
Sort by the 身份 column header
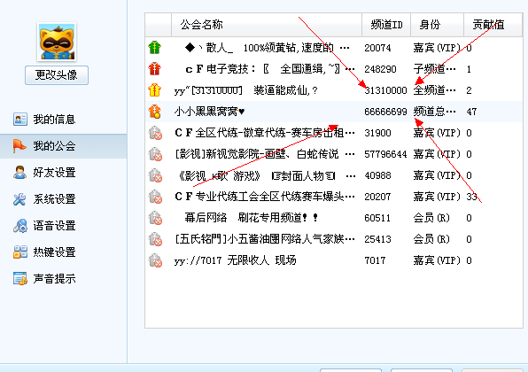click(x=437, y=25)
